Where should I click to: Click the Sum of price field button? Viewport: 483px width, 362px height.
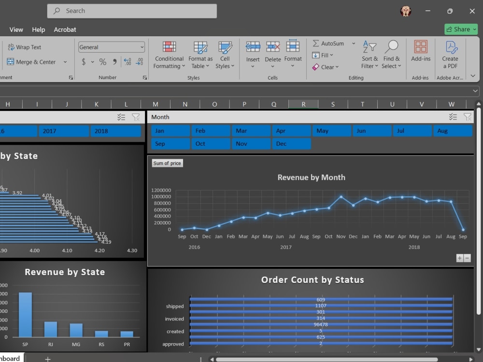[167, 163]
